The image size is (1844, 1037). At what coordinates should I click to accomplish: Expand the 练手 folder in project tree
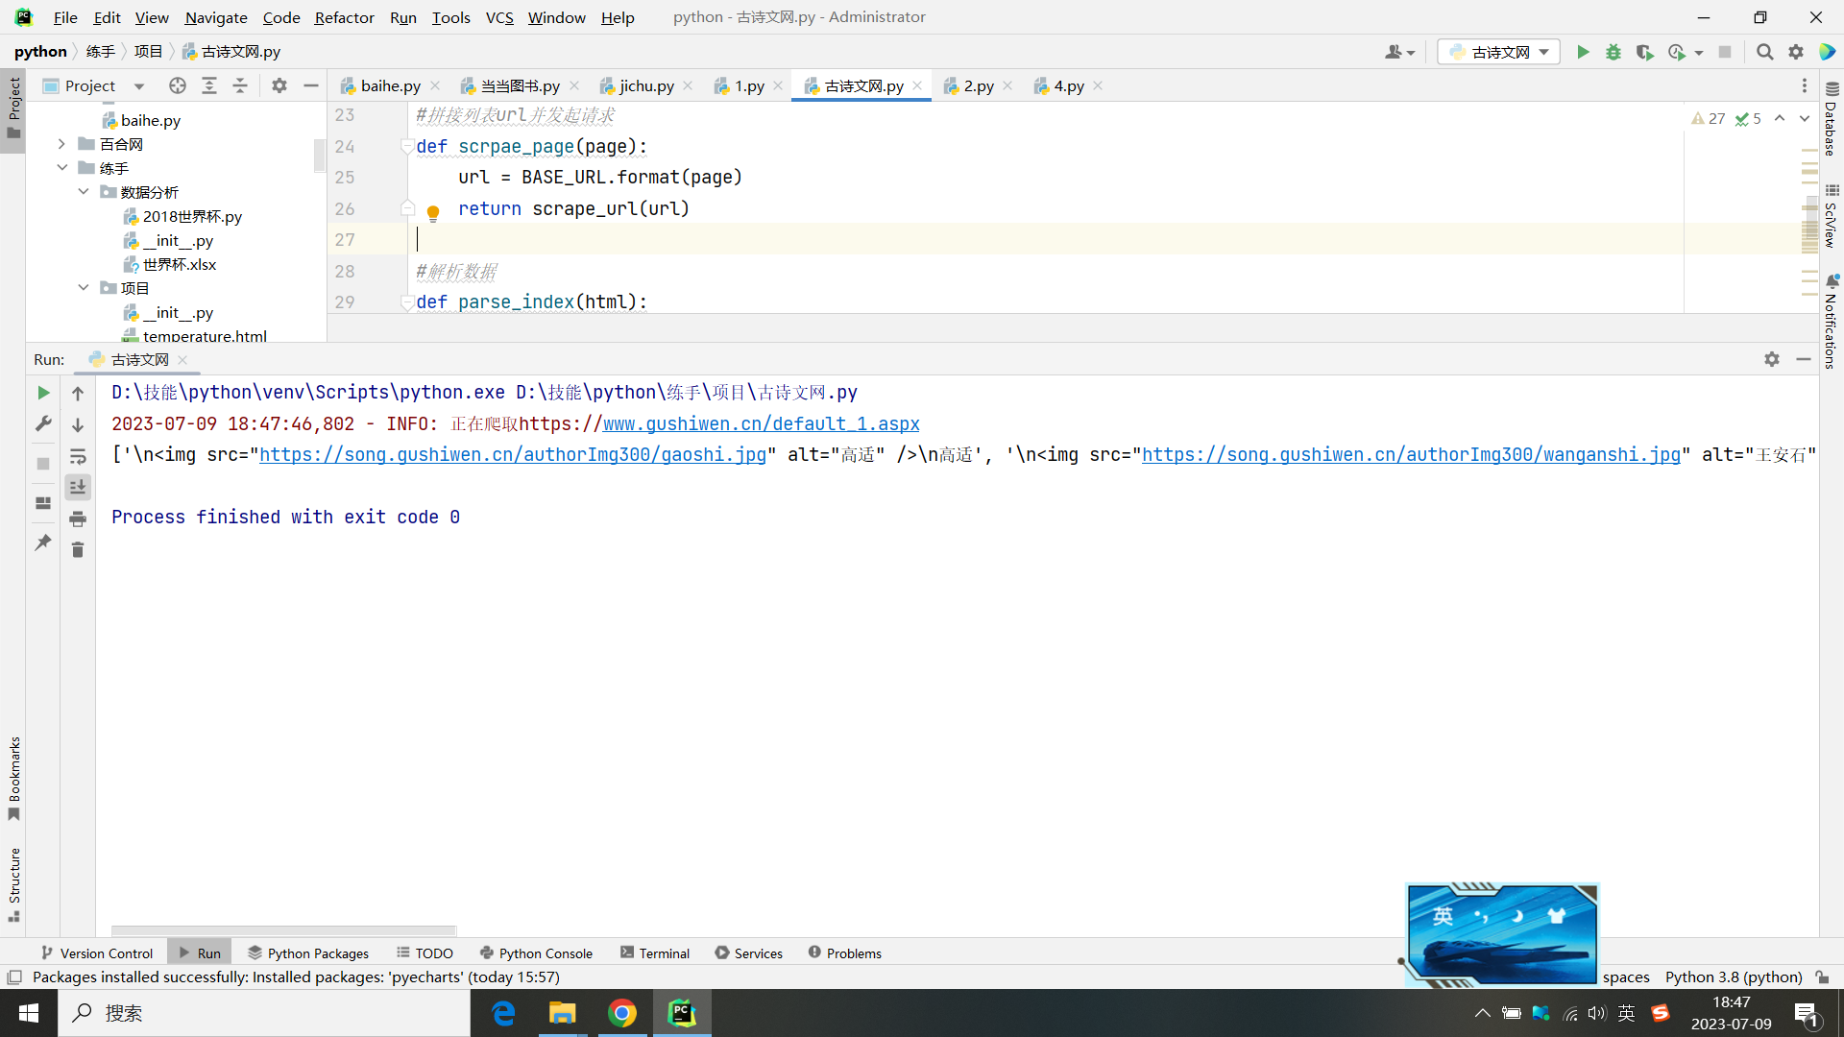(x=63, y=167)
